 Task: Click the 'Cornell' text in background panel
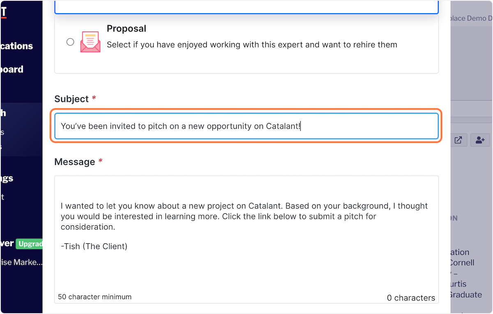point(462,263)
